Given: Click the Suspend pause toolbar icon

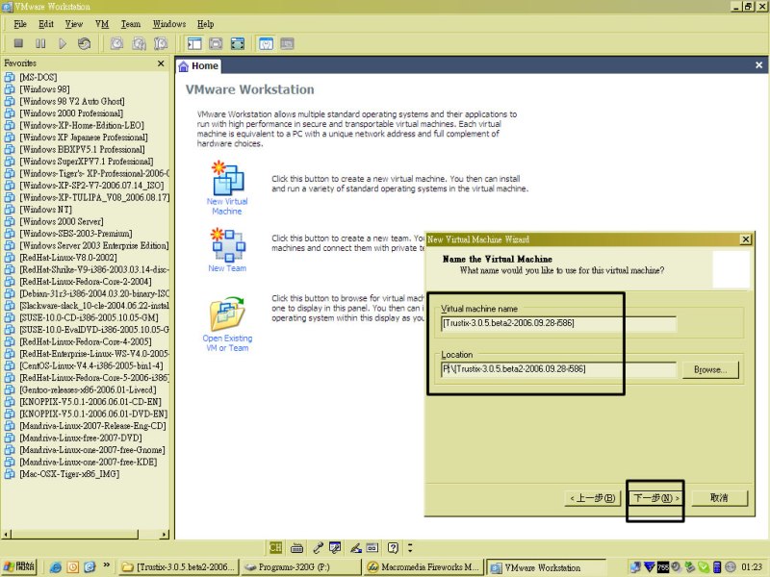Looking at the screenshot, I should pos(40,43).
